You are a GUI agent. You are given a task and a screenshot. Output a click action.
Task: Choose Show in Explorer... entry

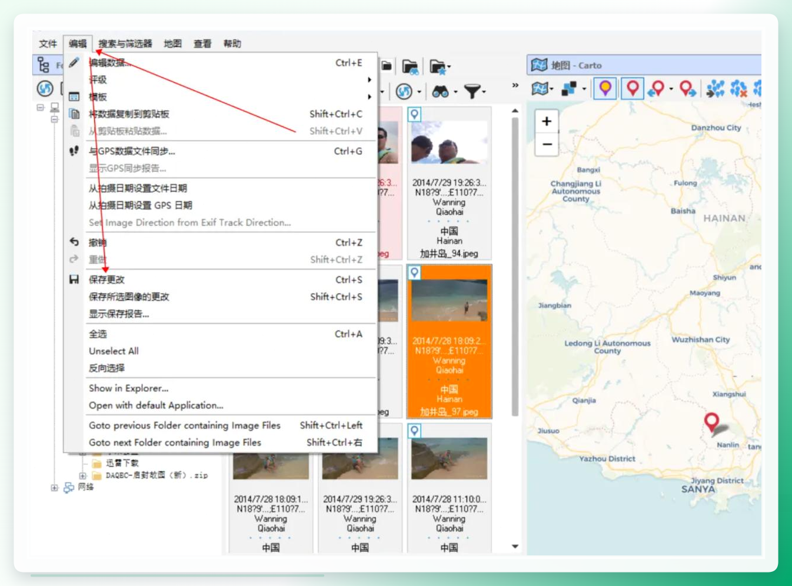pos(221,388)
